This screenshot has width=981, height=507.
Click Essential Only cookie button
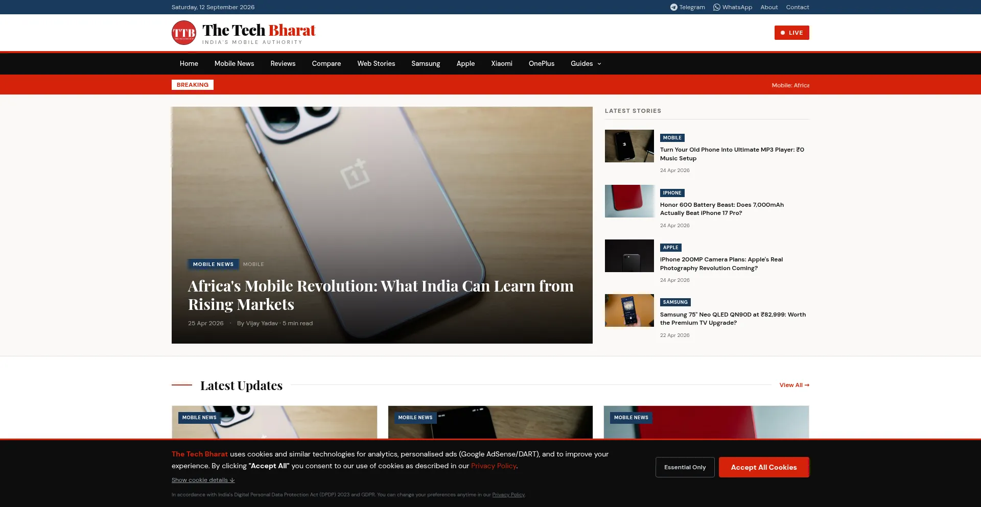[x=685, y=467]
